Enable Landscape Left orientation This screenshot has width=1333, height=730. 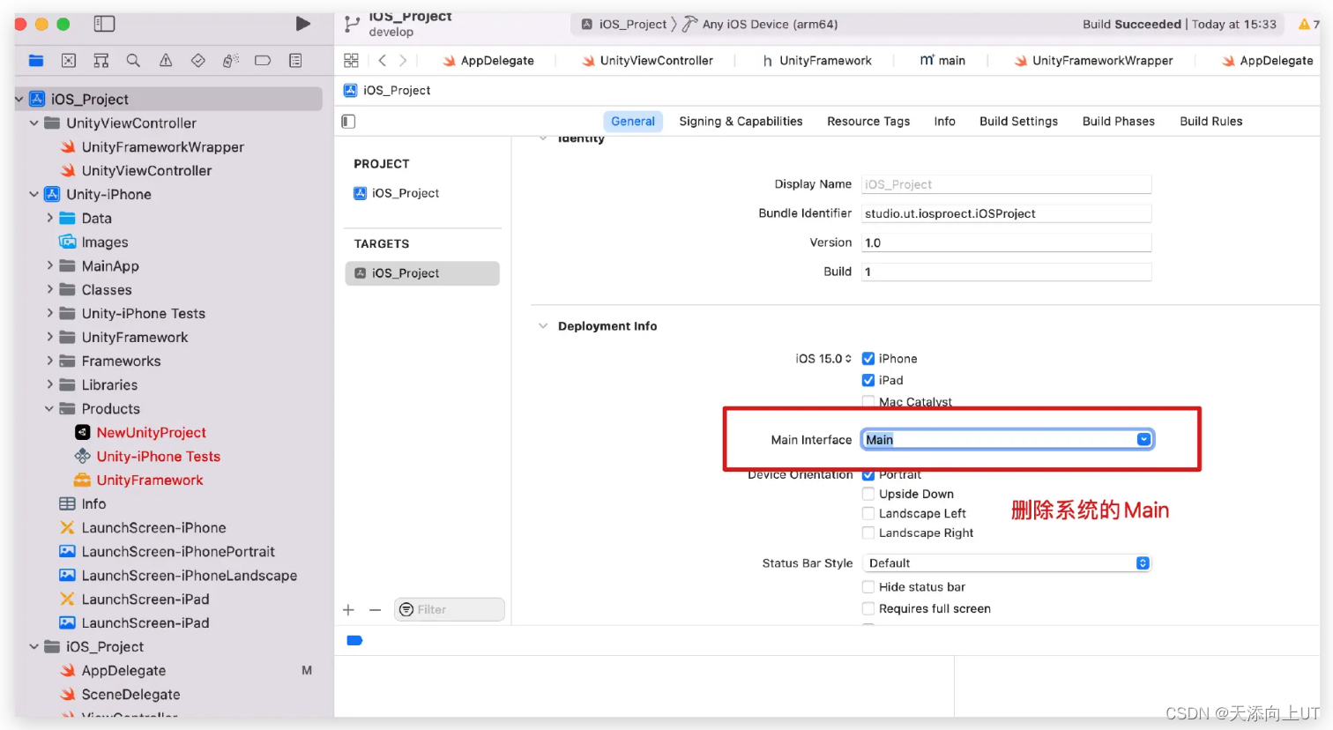coord(868,513)
